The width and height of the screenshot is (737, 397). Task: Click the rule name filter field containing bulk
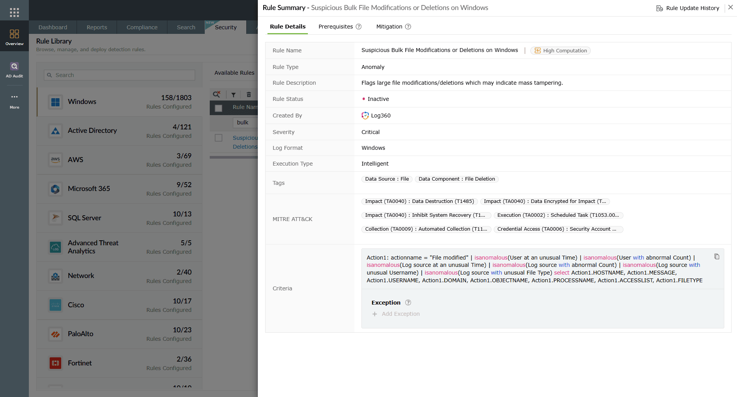click(x=245, y=122)
